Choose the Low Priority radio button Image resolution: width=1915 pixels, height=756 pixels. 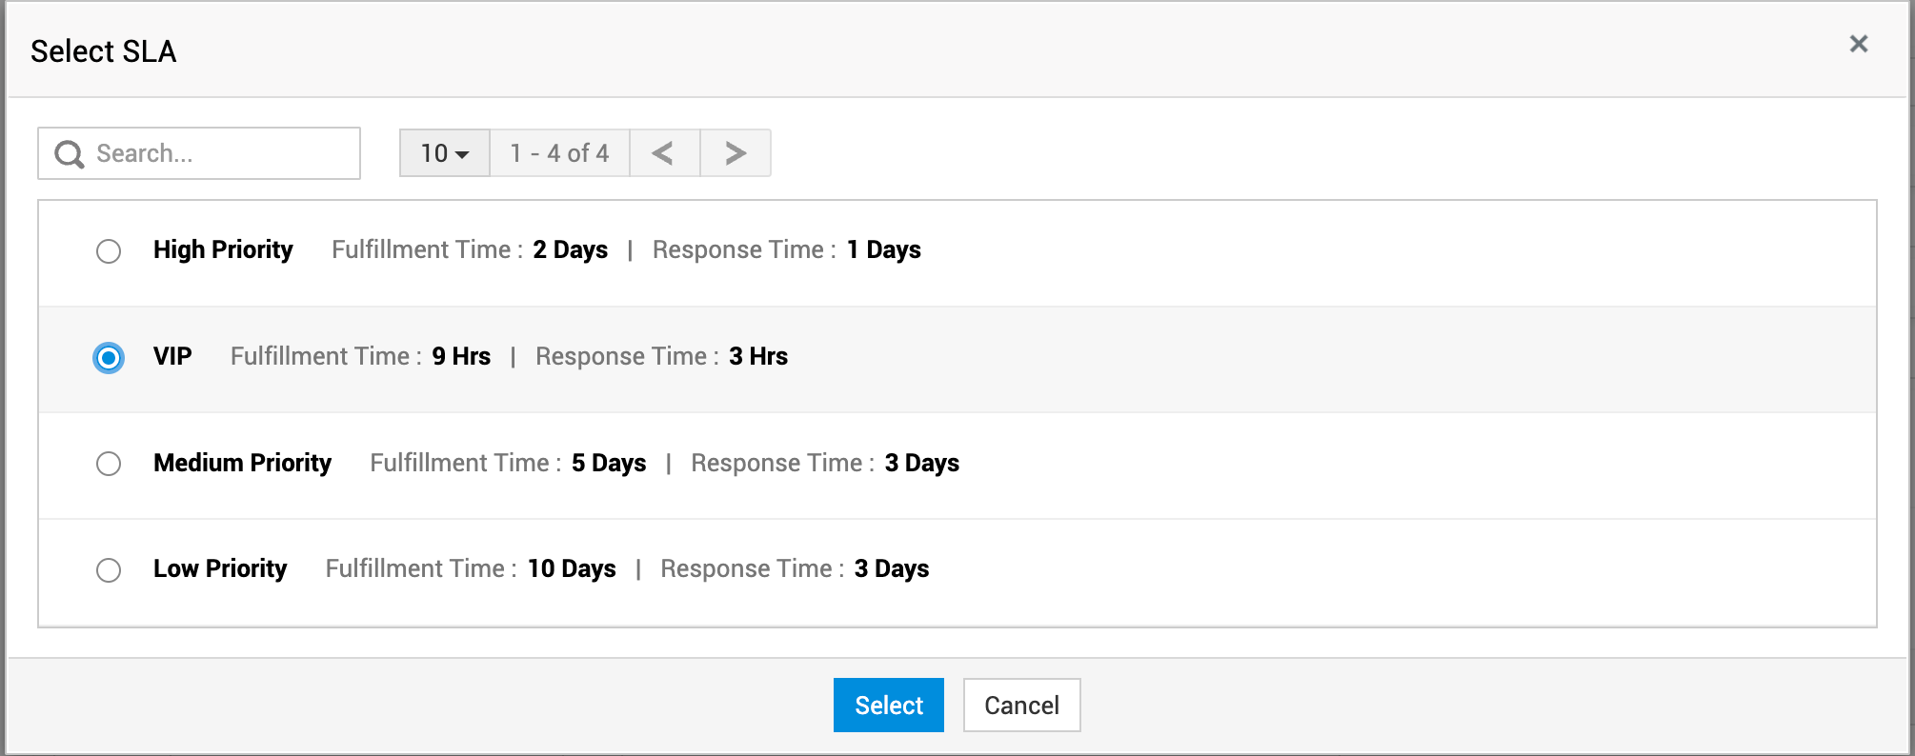(x=109, y=570)
